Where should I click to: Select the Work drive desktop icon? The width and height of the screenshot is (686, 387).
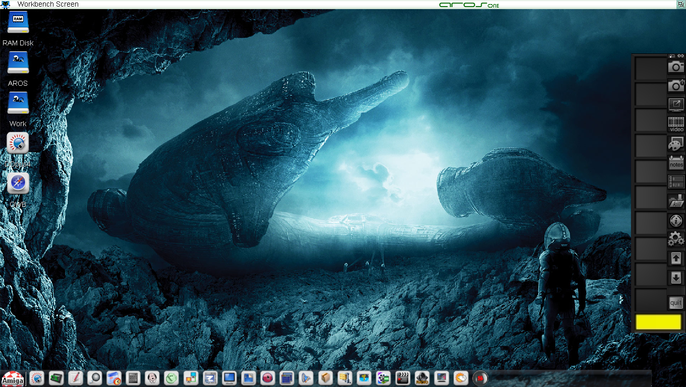pos(18,104)
